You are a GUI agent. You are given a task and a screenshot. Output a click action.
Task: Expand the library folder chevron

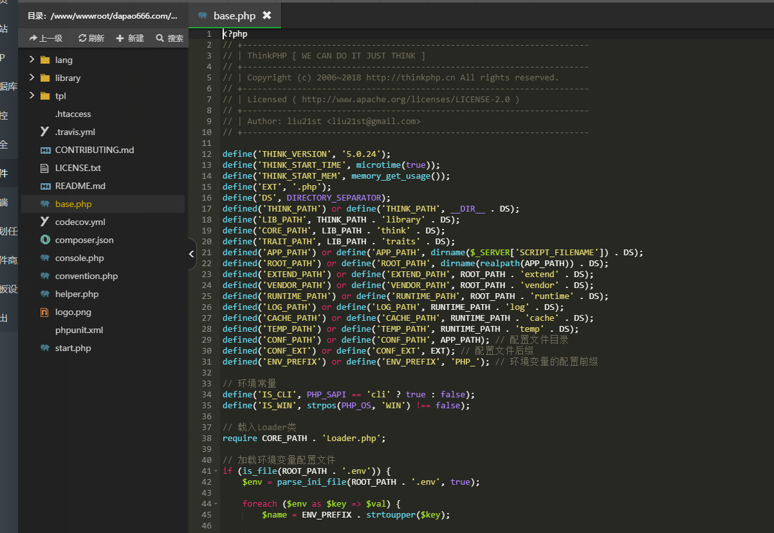(x=32, y=78)
